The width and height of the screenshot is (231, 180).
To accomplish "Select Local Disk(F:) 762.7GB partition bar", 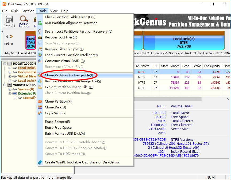I will click(184, 40).
